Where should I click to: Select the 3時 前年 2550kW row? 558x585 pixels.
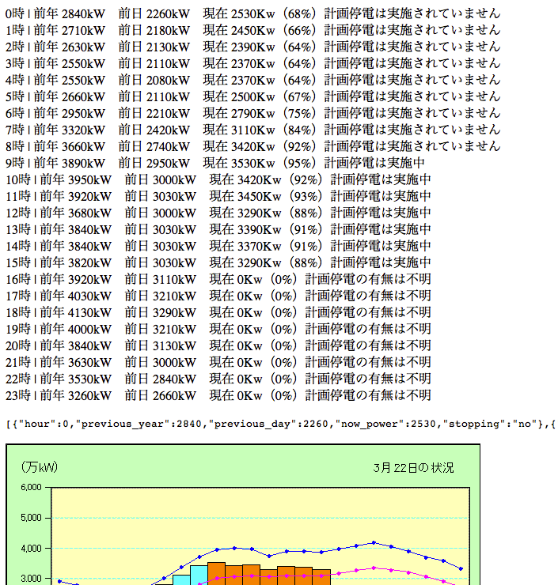tap(252, 63)
